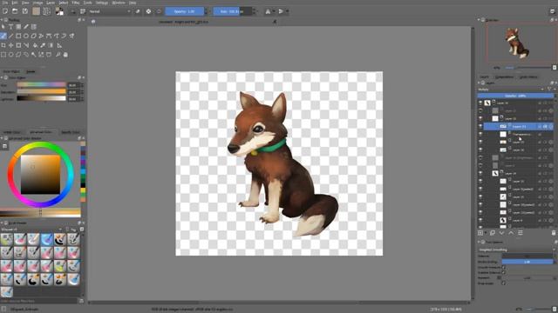Open the layer filter funnel menu

550,90
